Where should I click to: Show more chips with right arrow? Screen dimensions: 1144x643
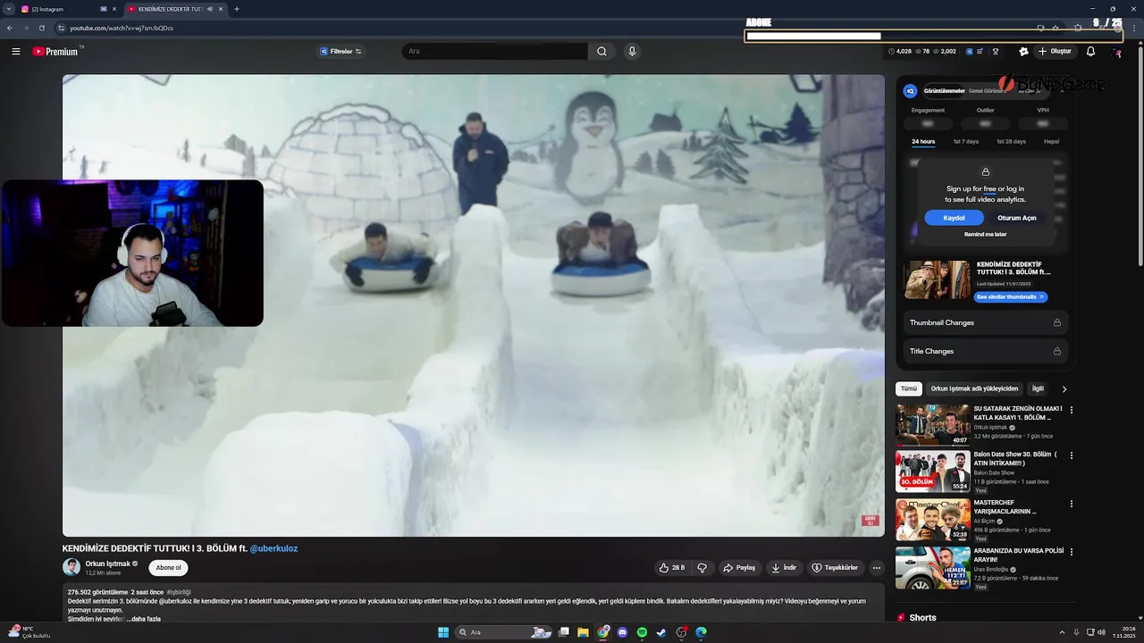(x=1064, y=389)
